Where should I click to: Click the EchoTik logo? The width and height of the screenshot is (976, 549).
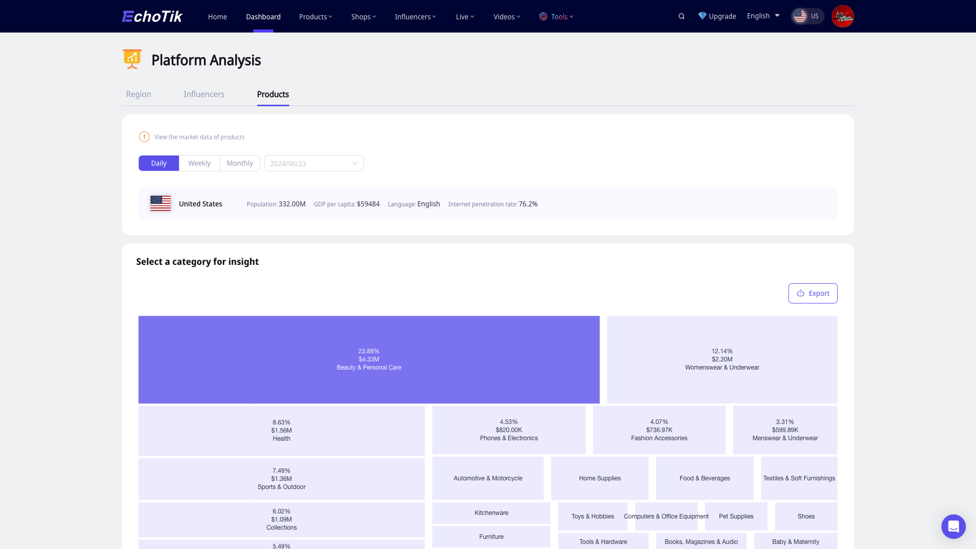(x=151, y=16)
